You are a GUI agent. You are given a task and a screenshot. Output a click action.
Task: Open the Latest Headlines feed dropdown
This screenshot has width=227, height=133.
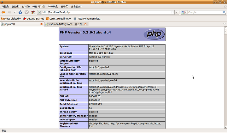tap(59, 19)
